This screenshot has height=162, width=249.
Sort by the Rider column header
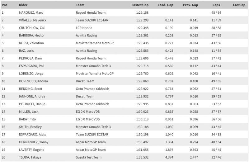click(x=23, y=5)
